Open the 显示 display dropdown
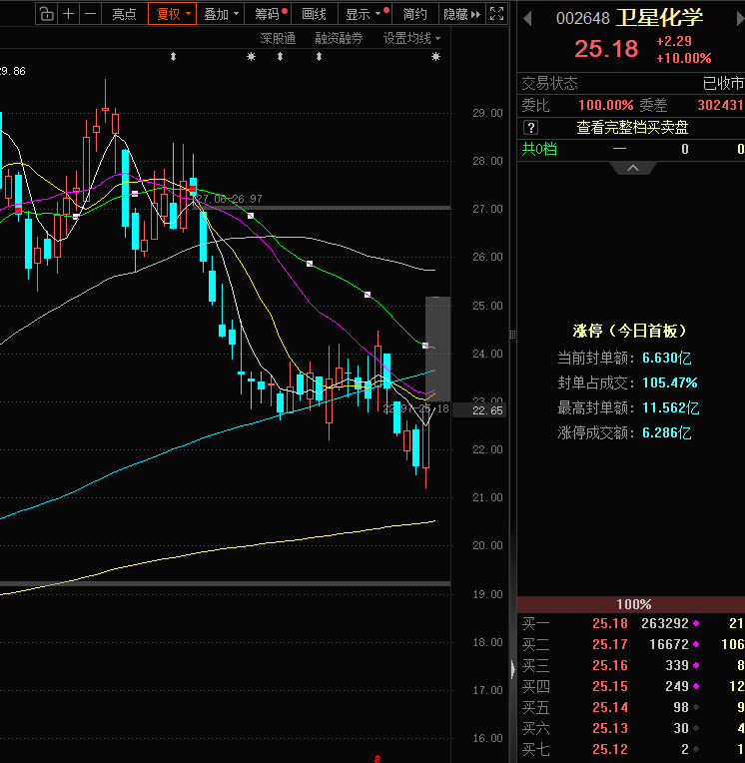Viewport: 745px width, 763px height. point(365,14)
